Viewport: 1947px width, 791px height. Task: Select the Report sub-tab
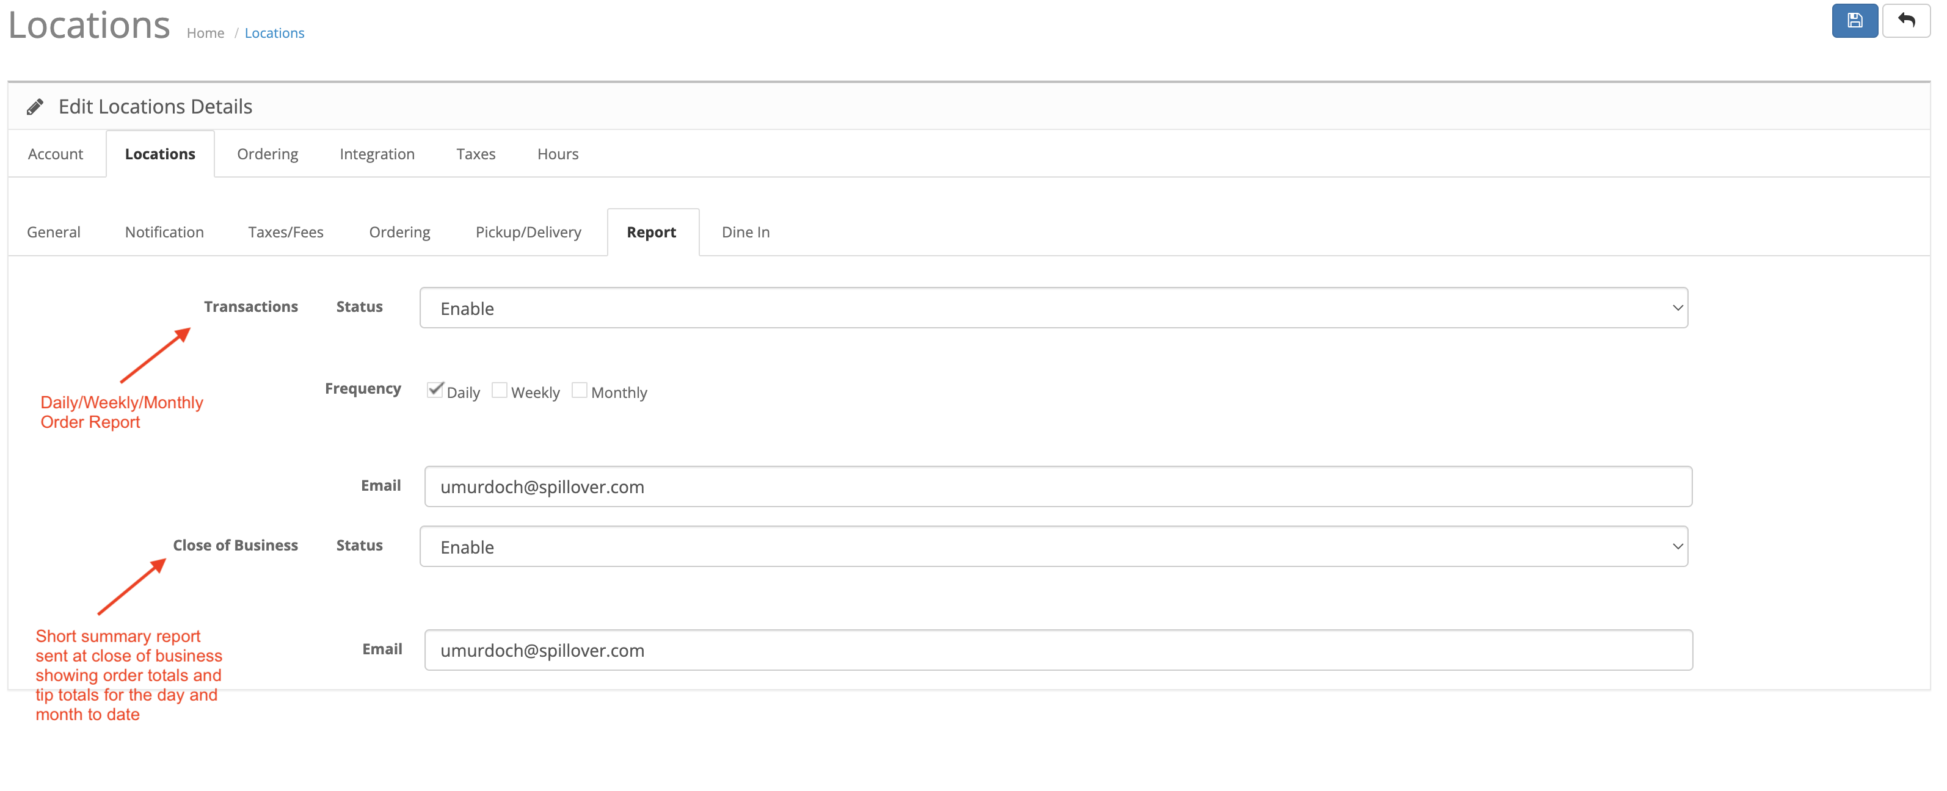click(x=652, y=232)
